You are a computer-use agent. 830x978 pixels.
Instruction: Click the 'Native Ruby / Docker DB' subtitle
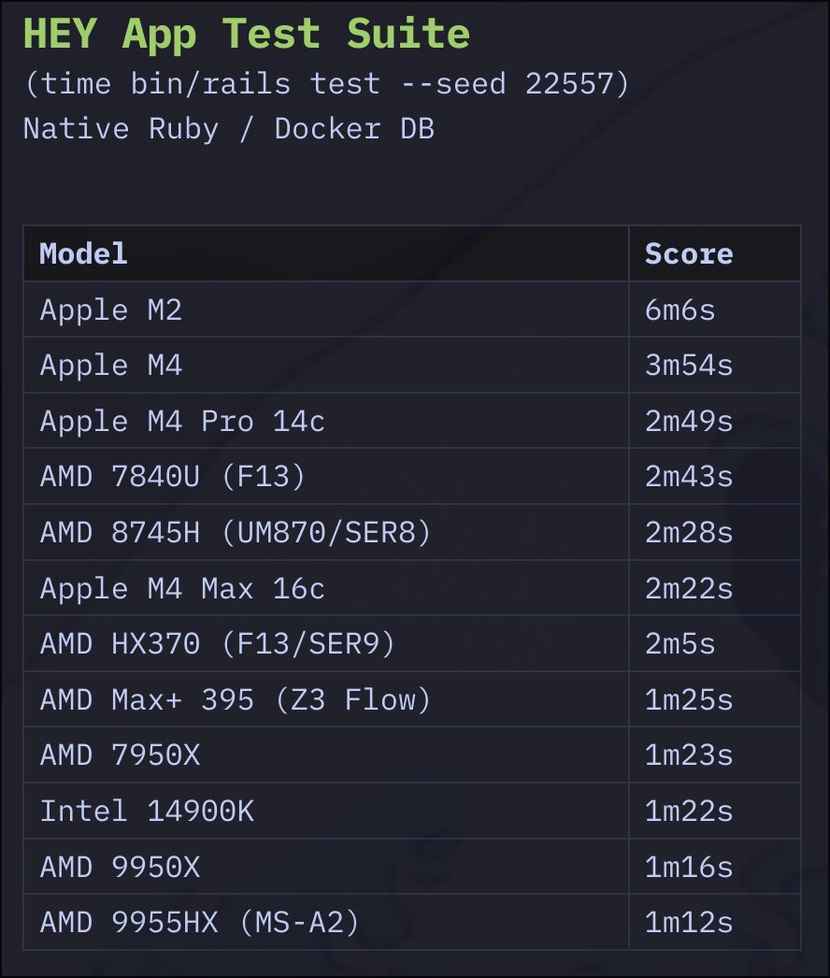(x=228, y=129)
